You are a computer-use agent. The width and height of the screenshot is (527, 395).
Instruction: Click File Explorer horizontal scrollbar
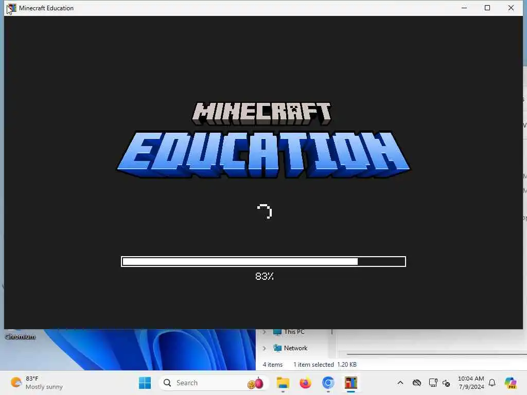click(436, 354)
